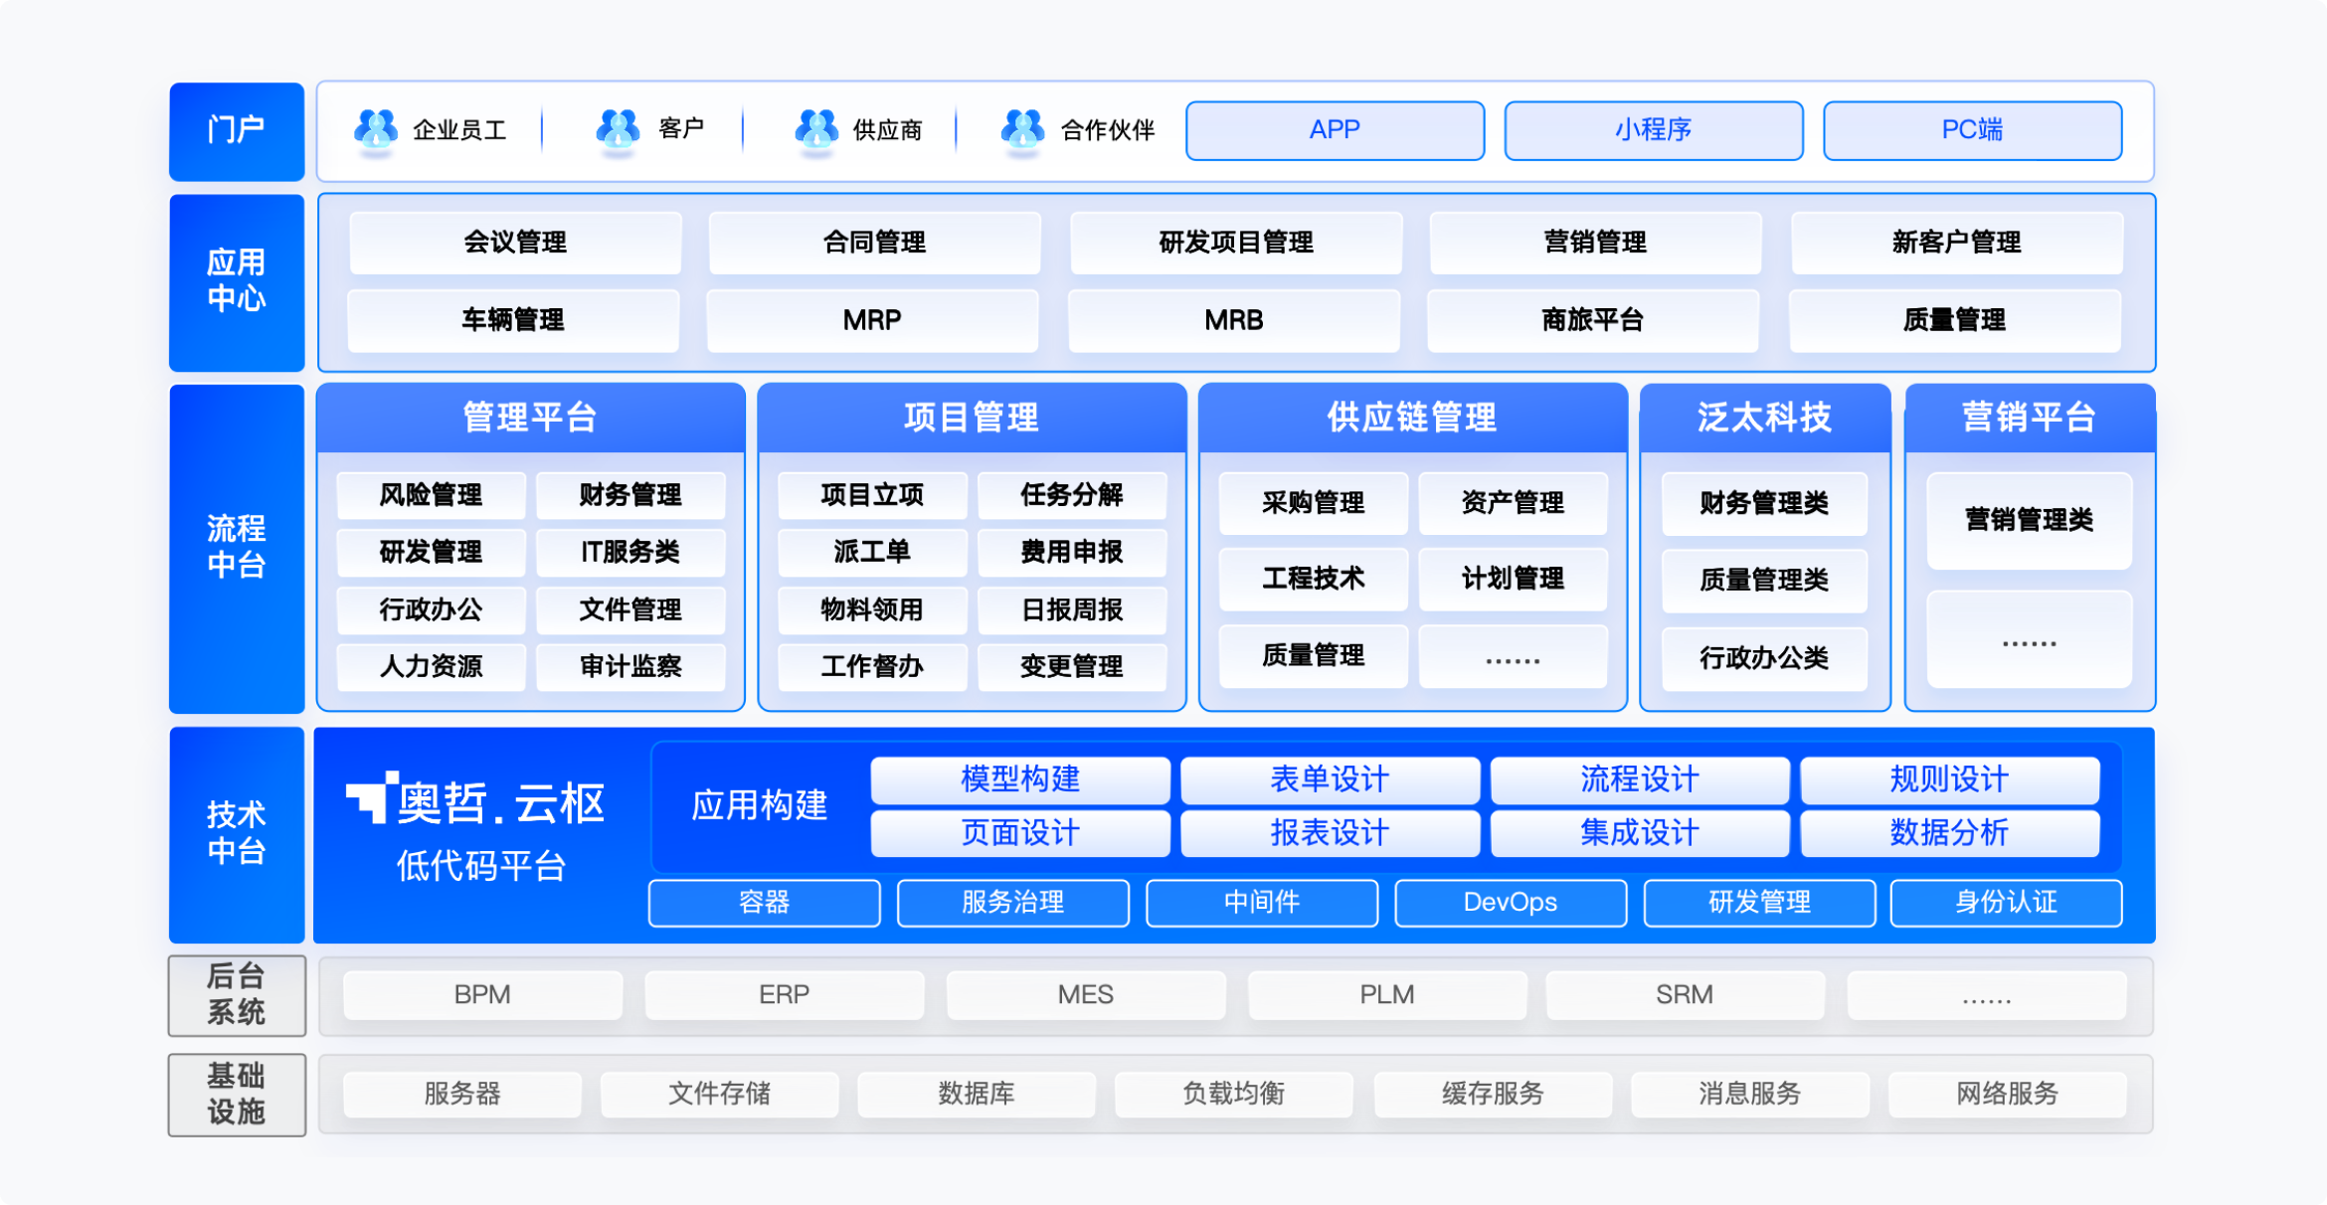
Task: Select the 后台系统 layer label
Action: click(237, 995)
